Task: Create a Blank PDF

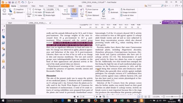Action: point(89,12)
